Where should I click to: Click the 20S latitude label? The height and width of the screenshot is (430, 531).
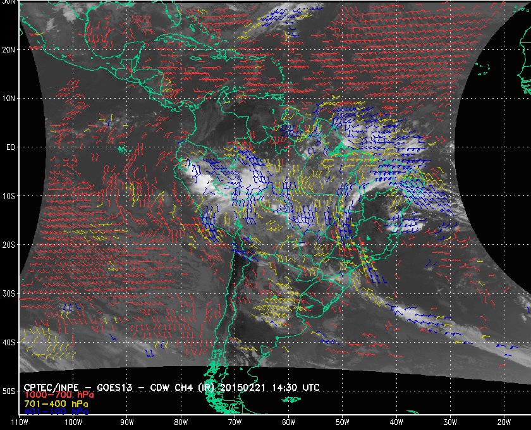(9, 245)
